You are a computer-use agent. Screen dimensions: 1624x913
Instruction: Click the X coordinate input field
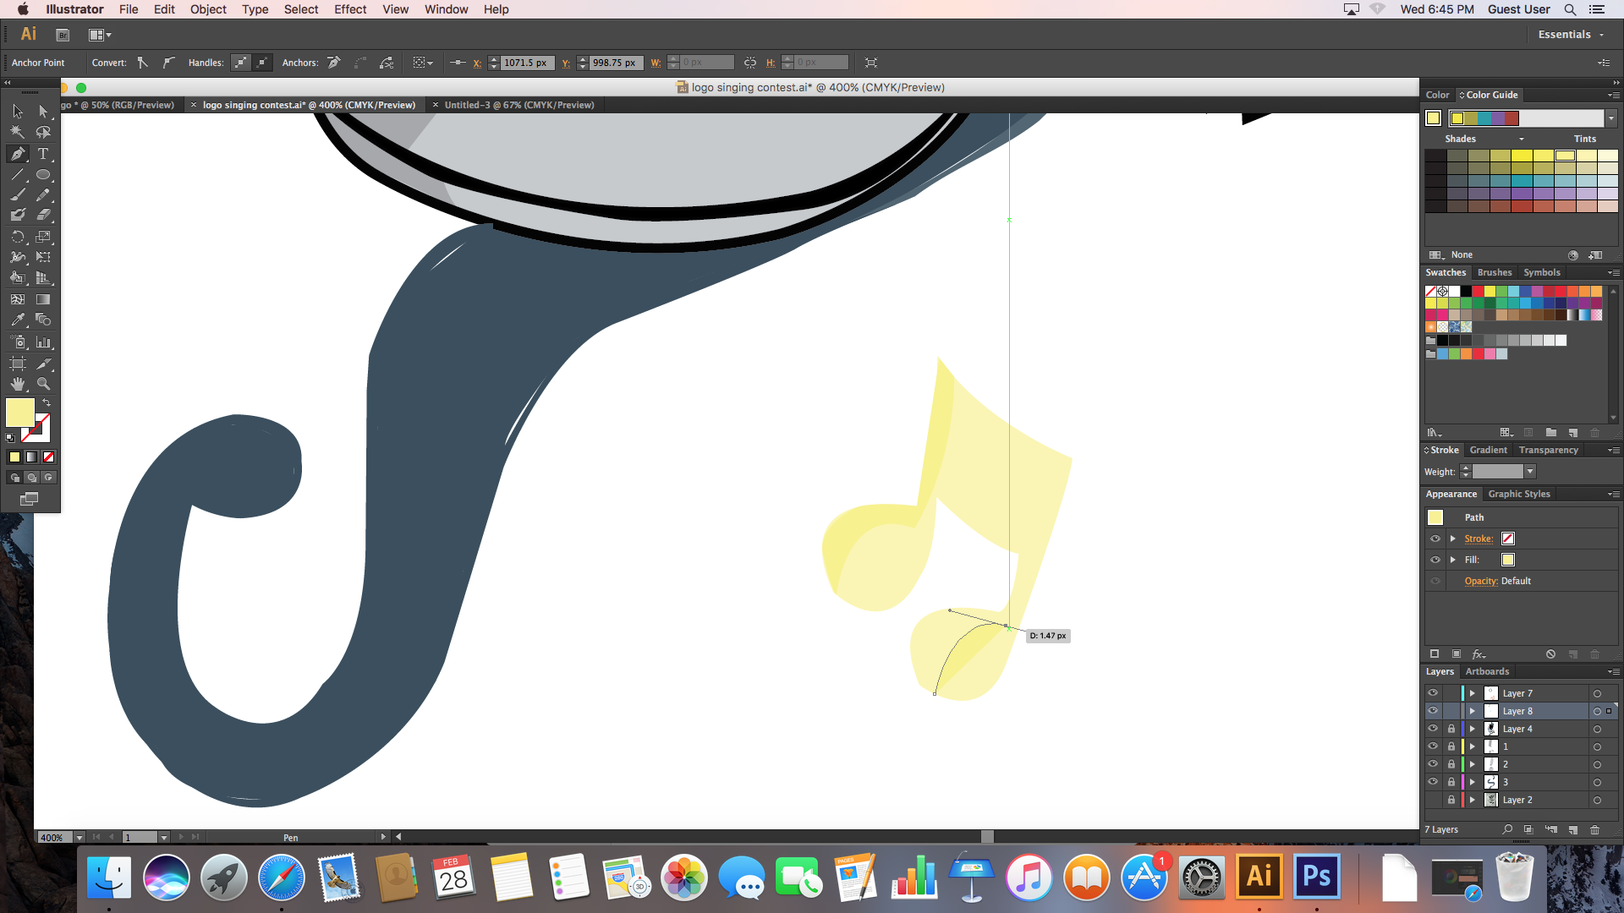tap(526, 63)
